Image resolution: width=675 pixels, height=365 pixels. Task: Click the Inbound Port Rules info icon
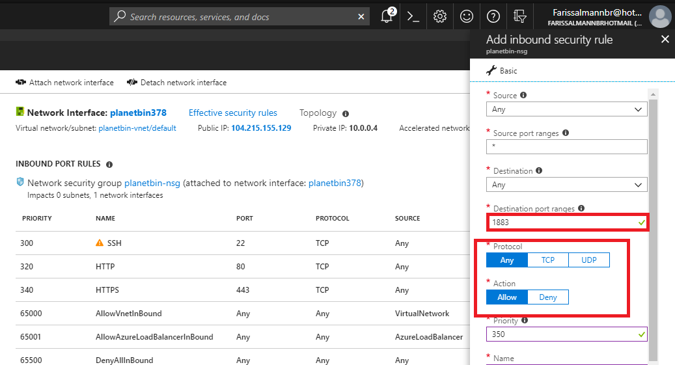pyautogui.click(x=109, y=165)
